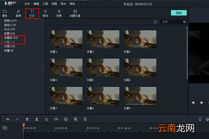Select the 字幕6 subtitle thumbnail
This screenshot has width=209, height=139.
coord(140,68)
